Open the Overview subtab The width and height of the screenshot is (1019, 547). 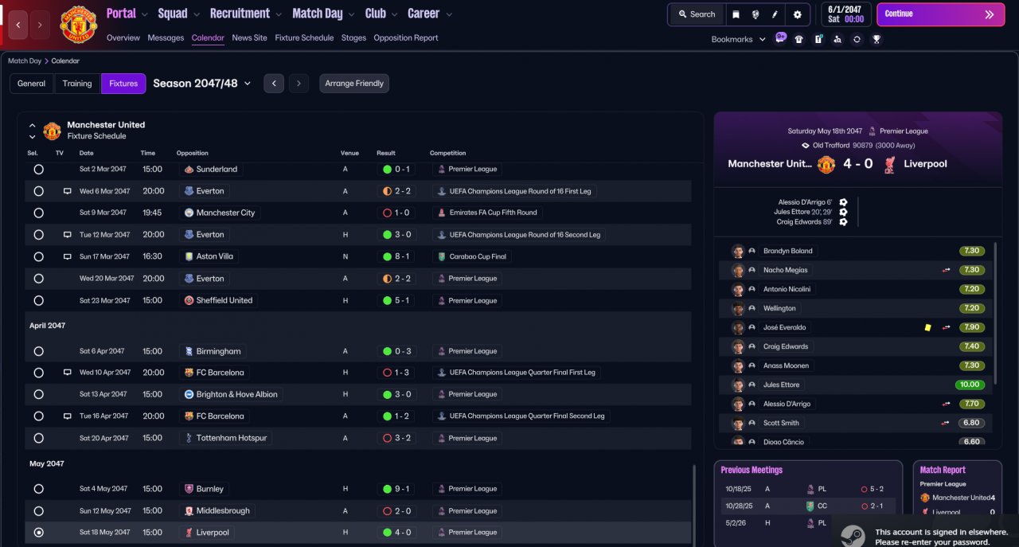coord(123,37)
